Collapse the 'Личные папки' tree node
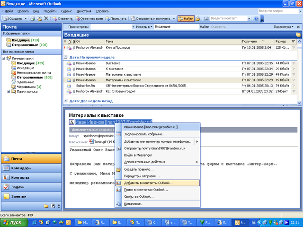 coord(4,58)
